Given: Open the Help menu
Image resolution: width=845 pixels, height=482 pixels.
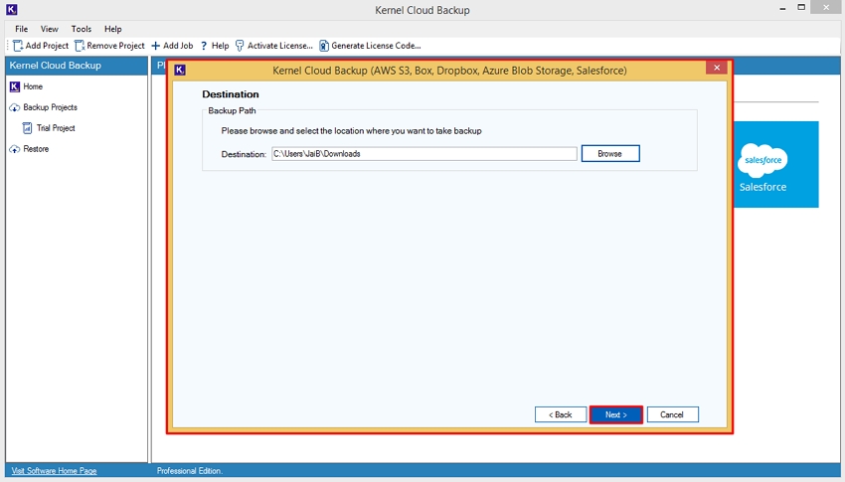Looking at the screenshot, I should pos(113,29).
